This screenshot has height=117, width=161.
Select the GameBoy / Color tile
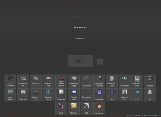(x=112, y=81)
